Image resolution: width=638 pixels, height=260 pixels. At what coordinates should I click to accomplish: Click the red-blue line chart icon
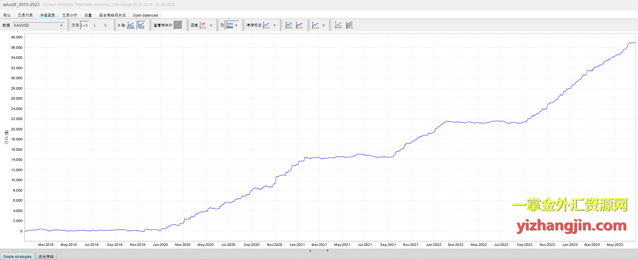click(299, 25)
